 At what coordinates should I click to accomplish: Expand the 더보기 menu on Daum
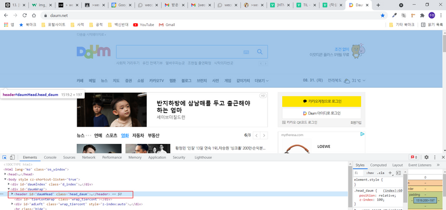[262, 81]
